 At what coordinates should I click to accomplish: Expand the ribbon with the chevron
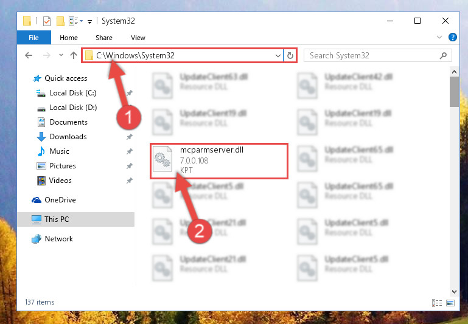pos(439,37)
